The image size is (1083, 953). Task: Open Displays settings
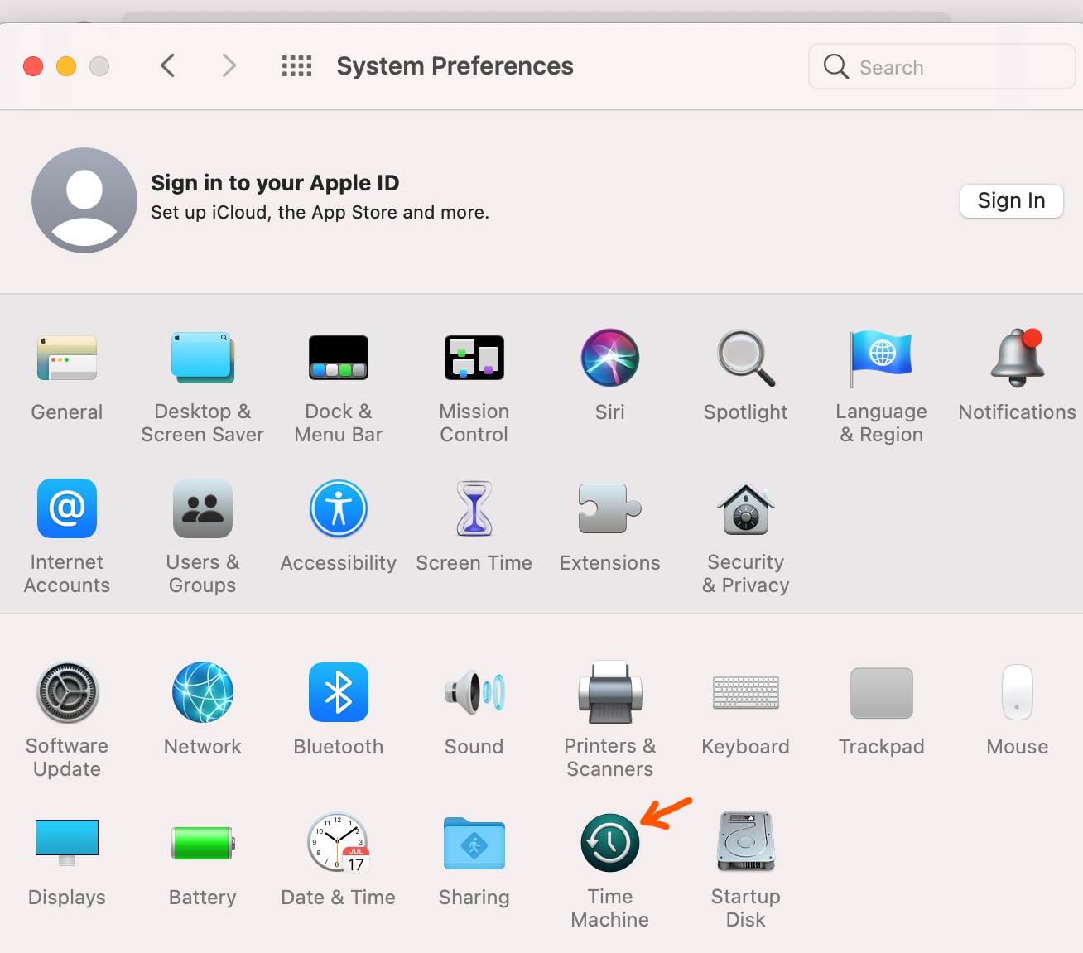[x=67, y=843]
